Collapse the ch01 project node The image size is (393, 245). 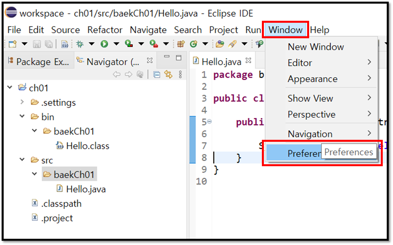(x=10, y=87)
